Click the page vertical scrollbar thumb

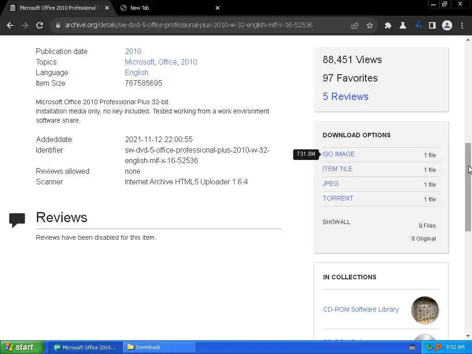(468, 187)
